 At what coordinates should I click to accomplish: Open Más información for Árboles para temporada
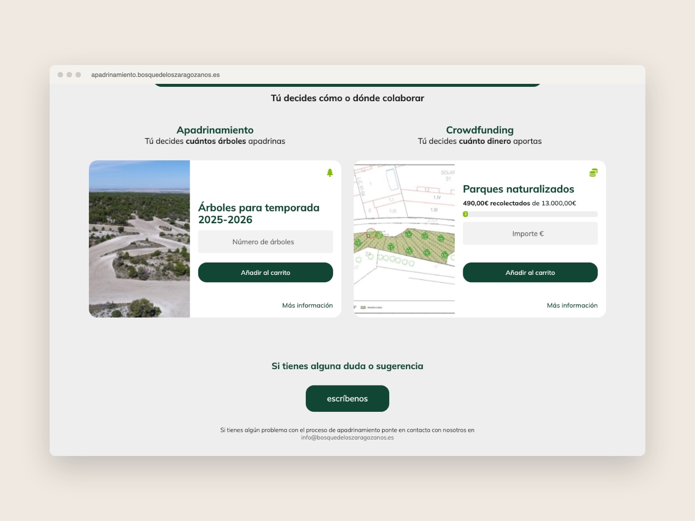(307, 305)
